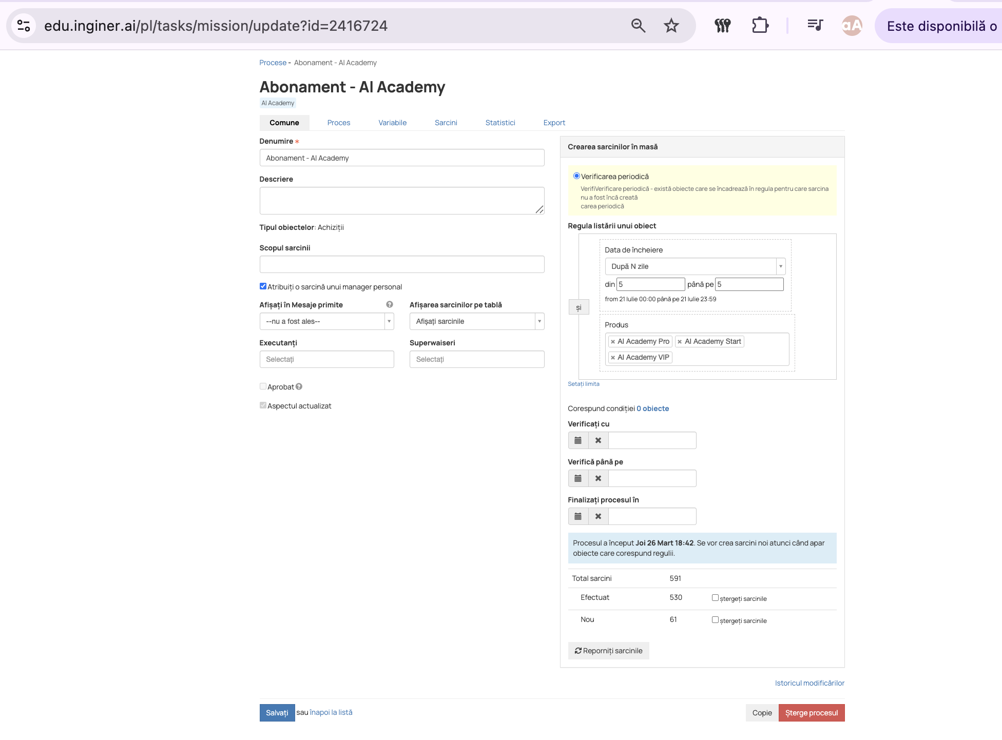Switch to the Variabile tab

coord(392,123)
